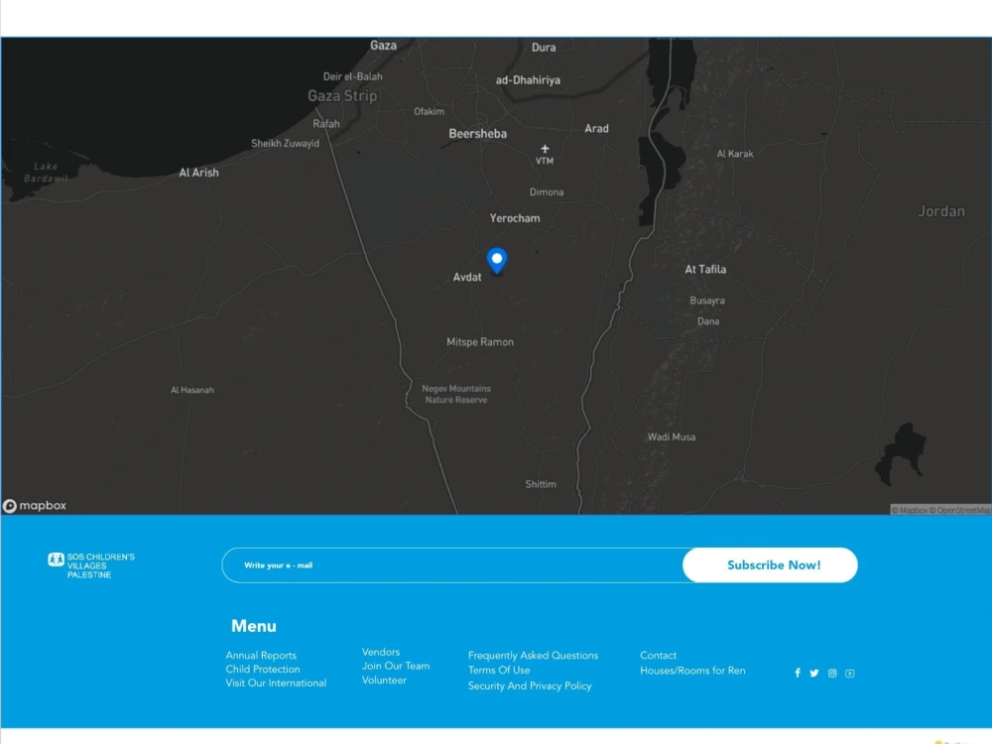Click the Sheikh Zuwayid map label

285,144
